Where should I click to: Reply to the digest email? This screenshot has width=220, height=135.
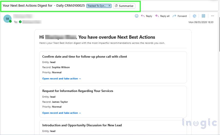tap(147, 16)
